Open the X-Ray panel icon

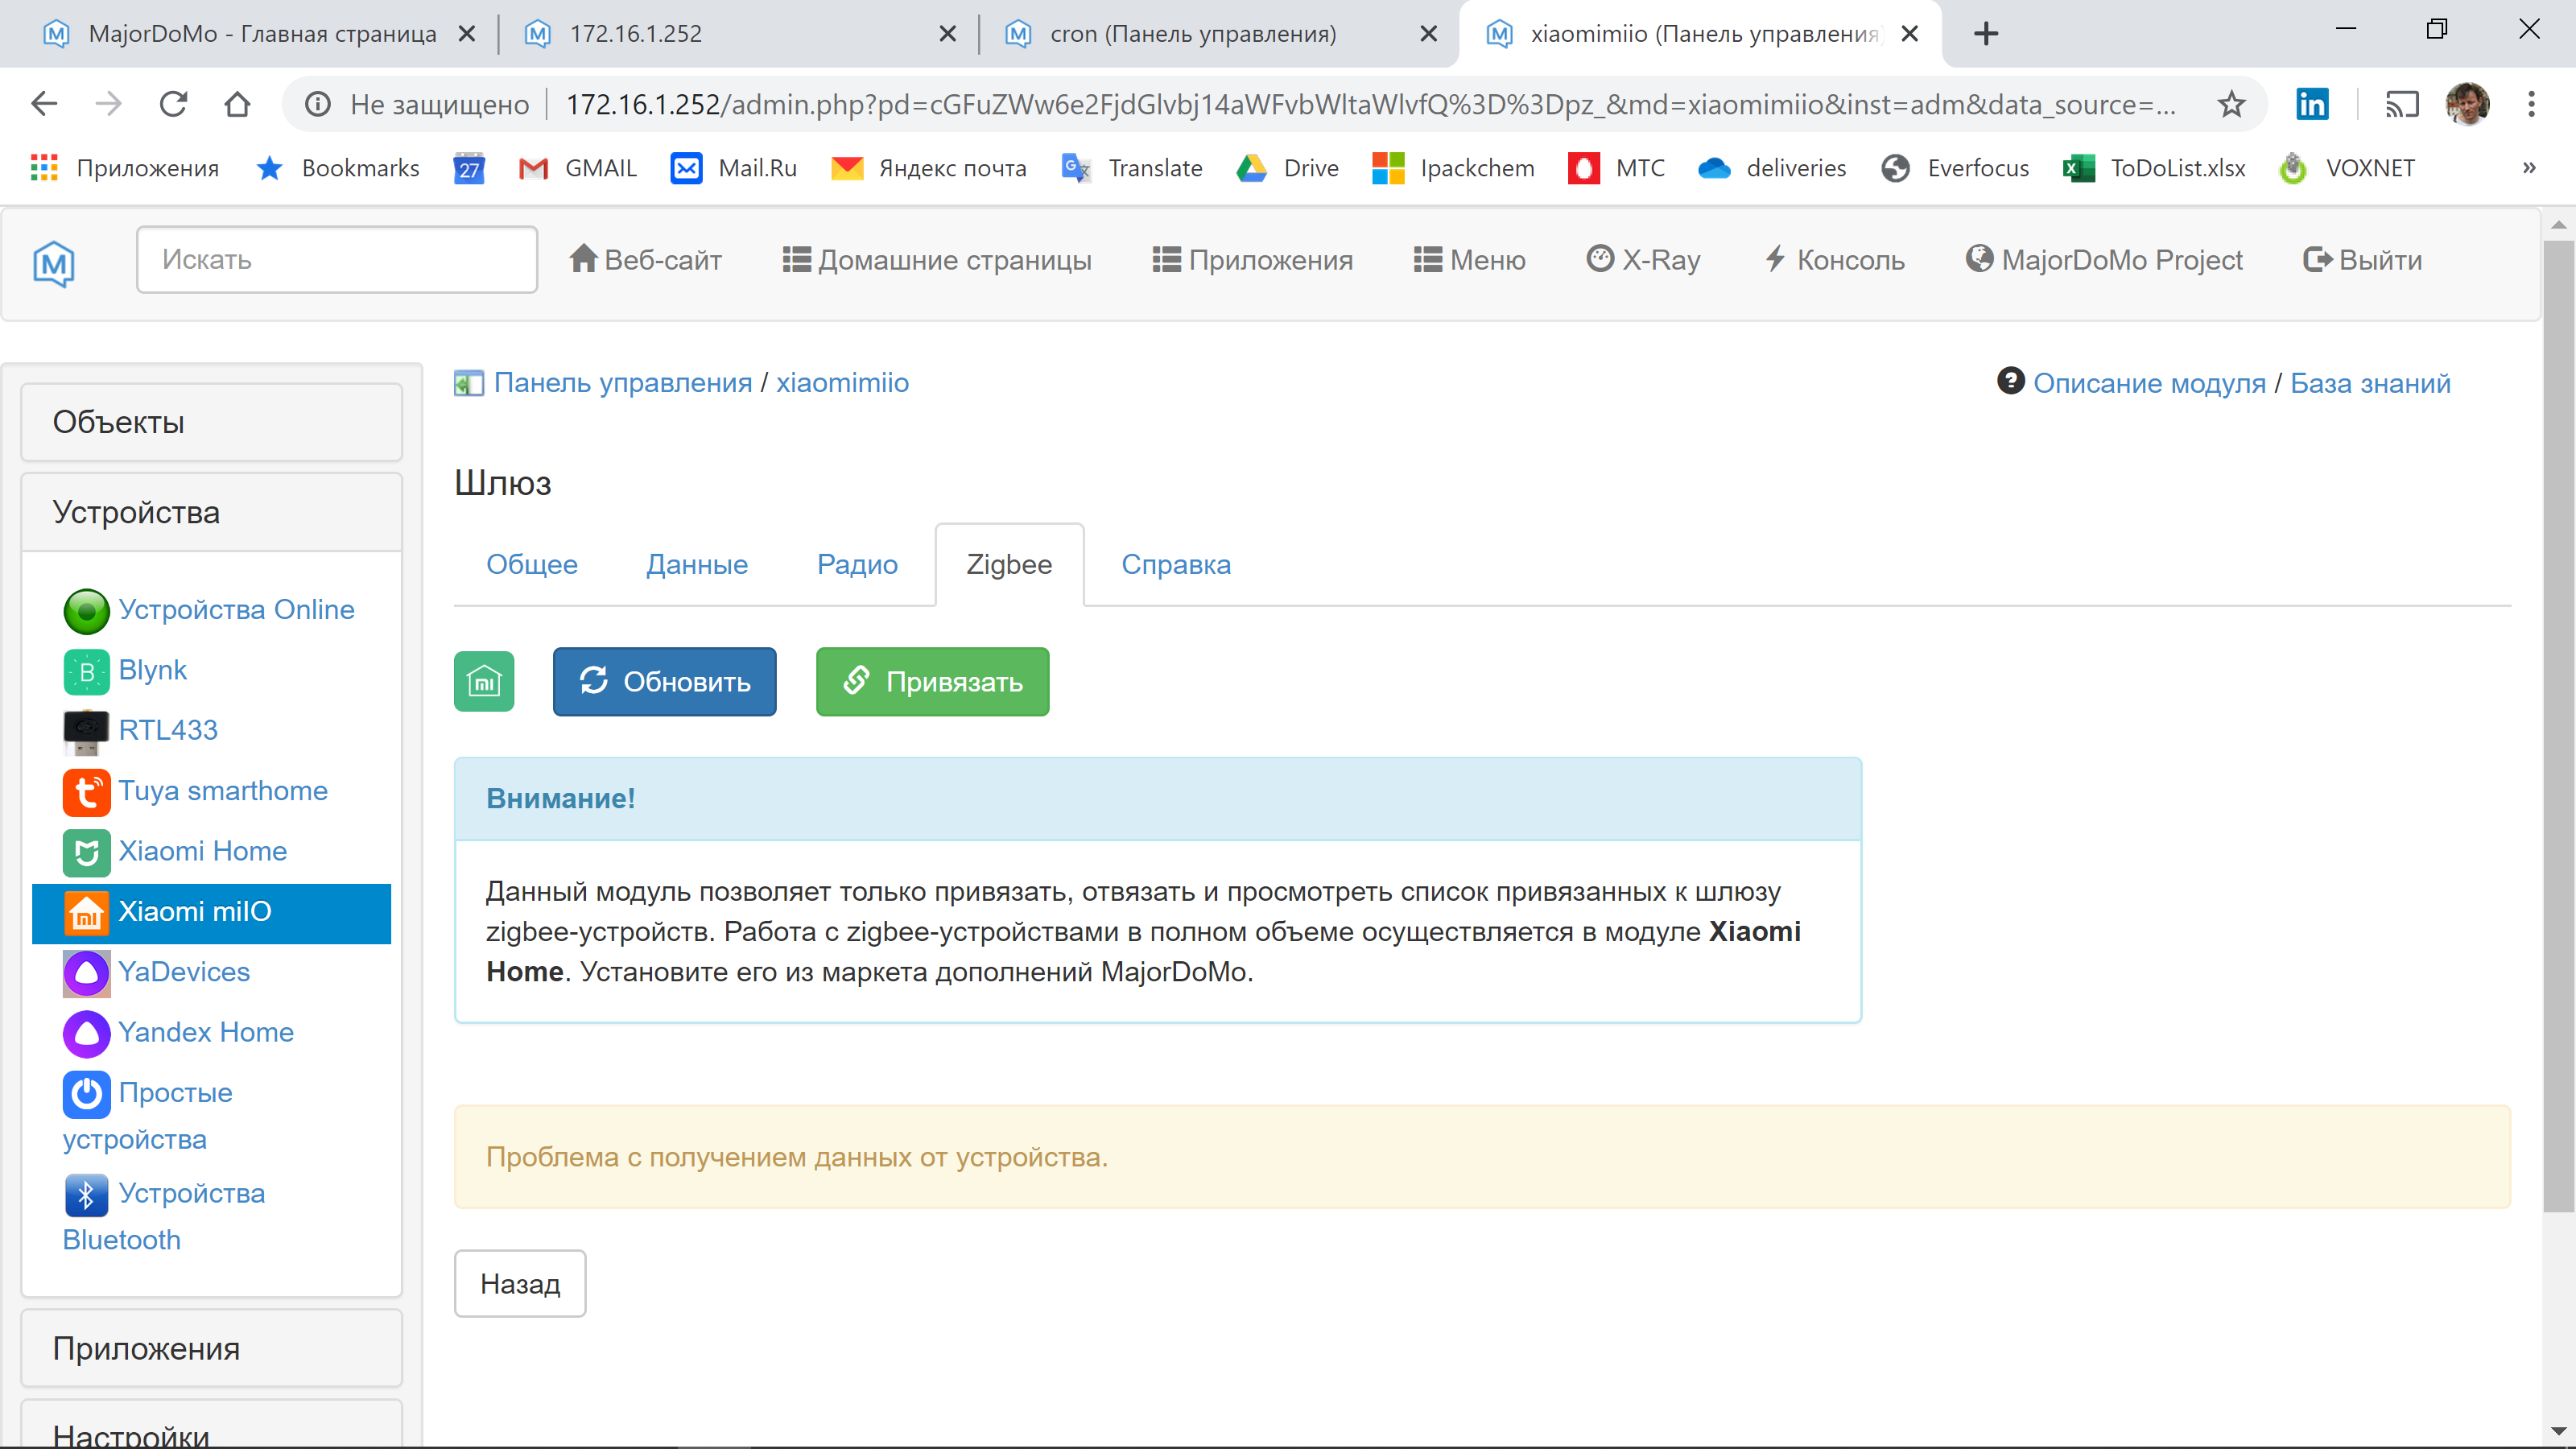(x=1601, y=259)
